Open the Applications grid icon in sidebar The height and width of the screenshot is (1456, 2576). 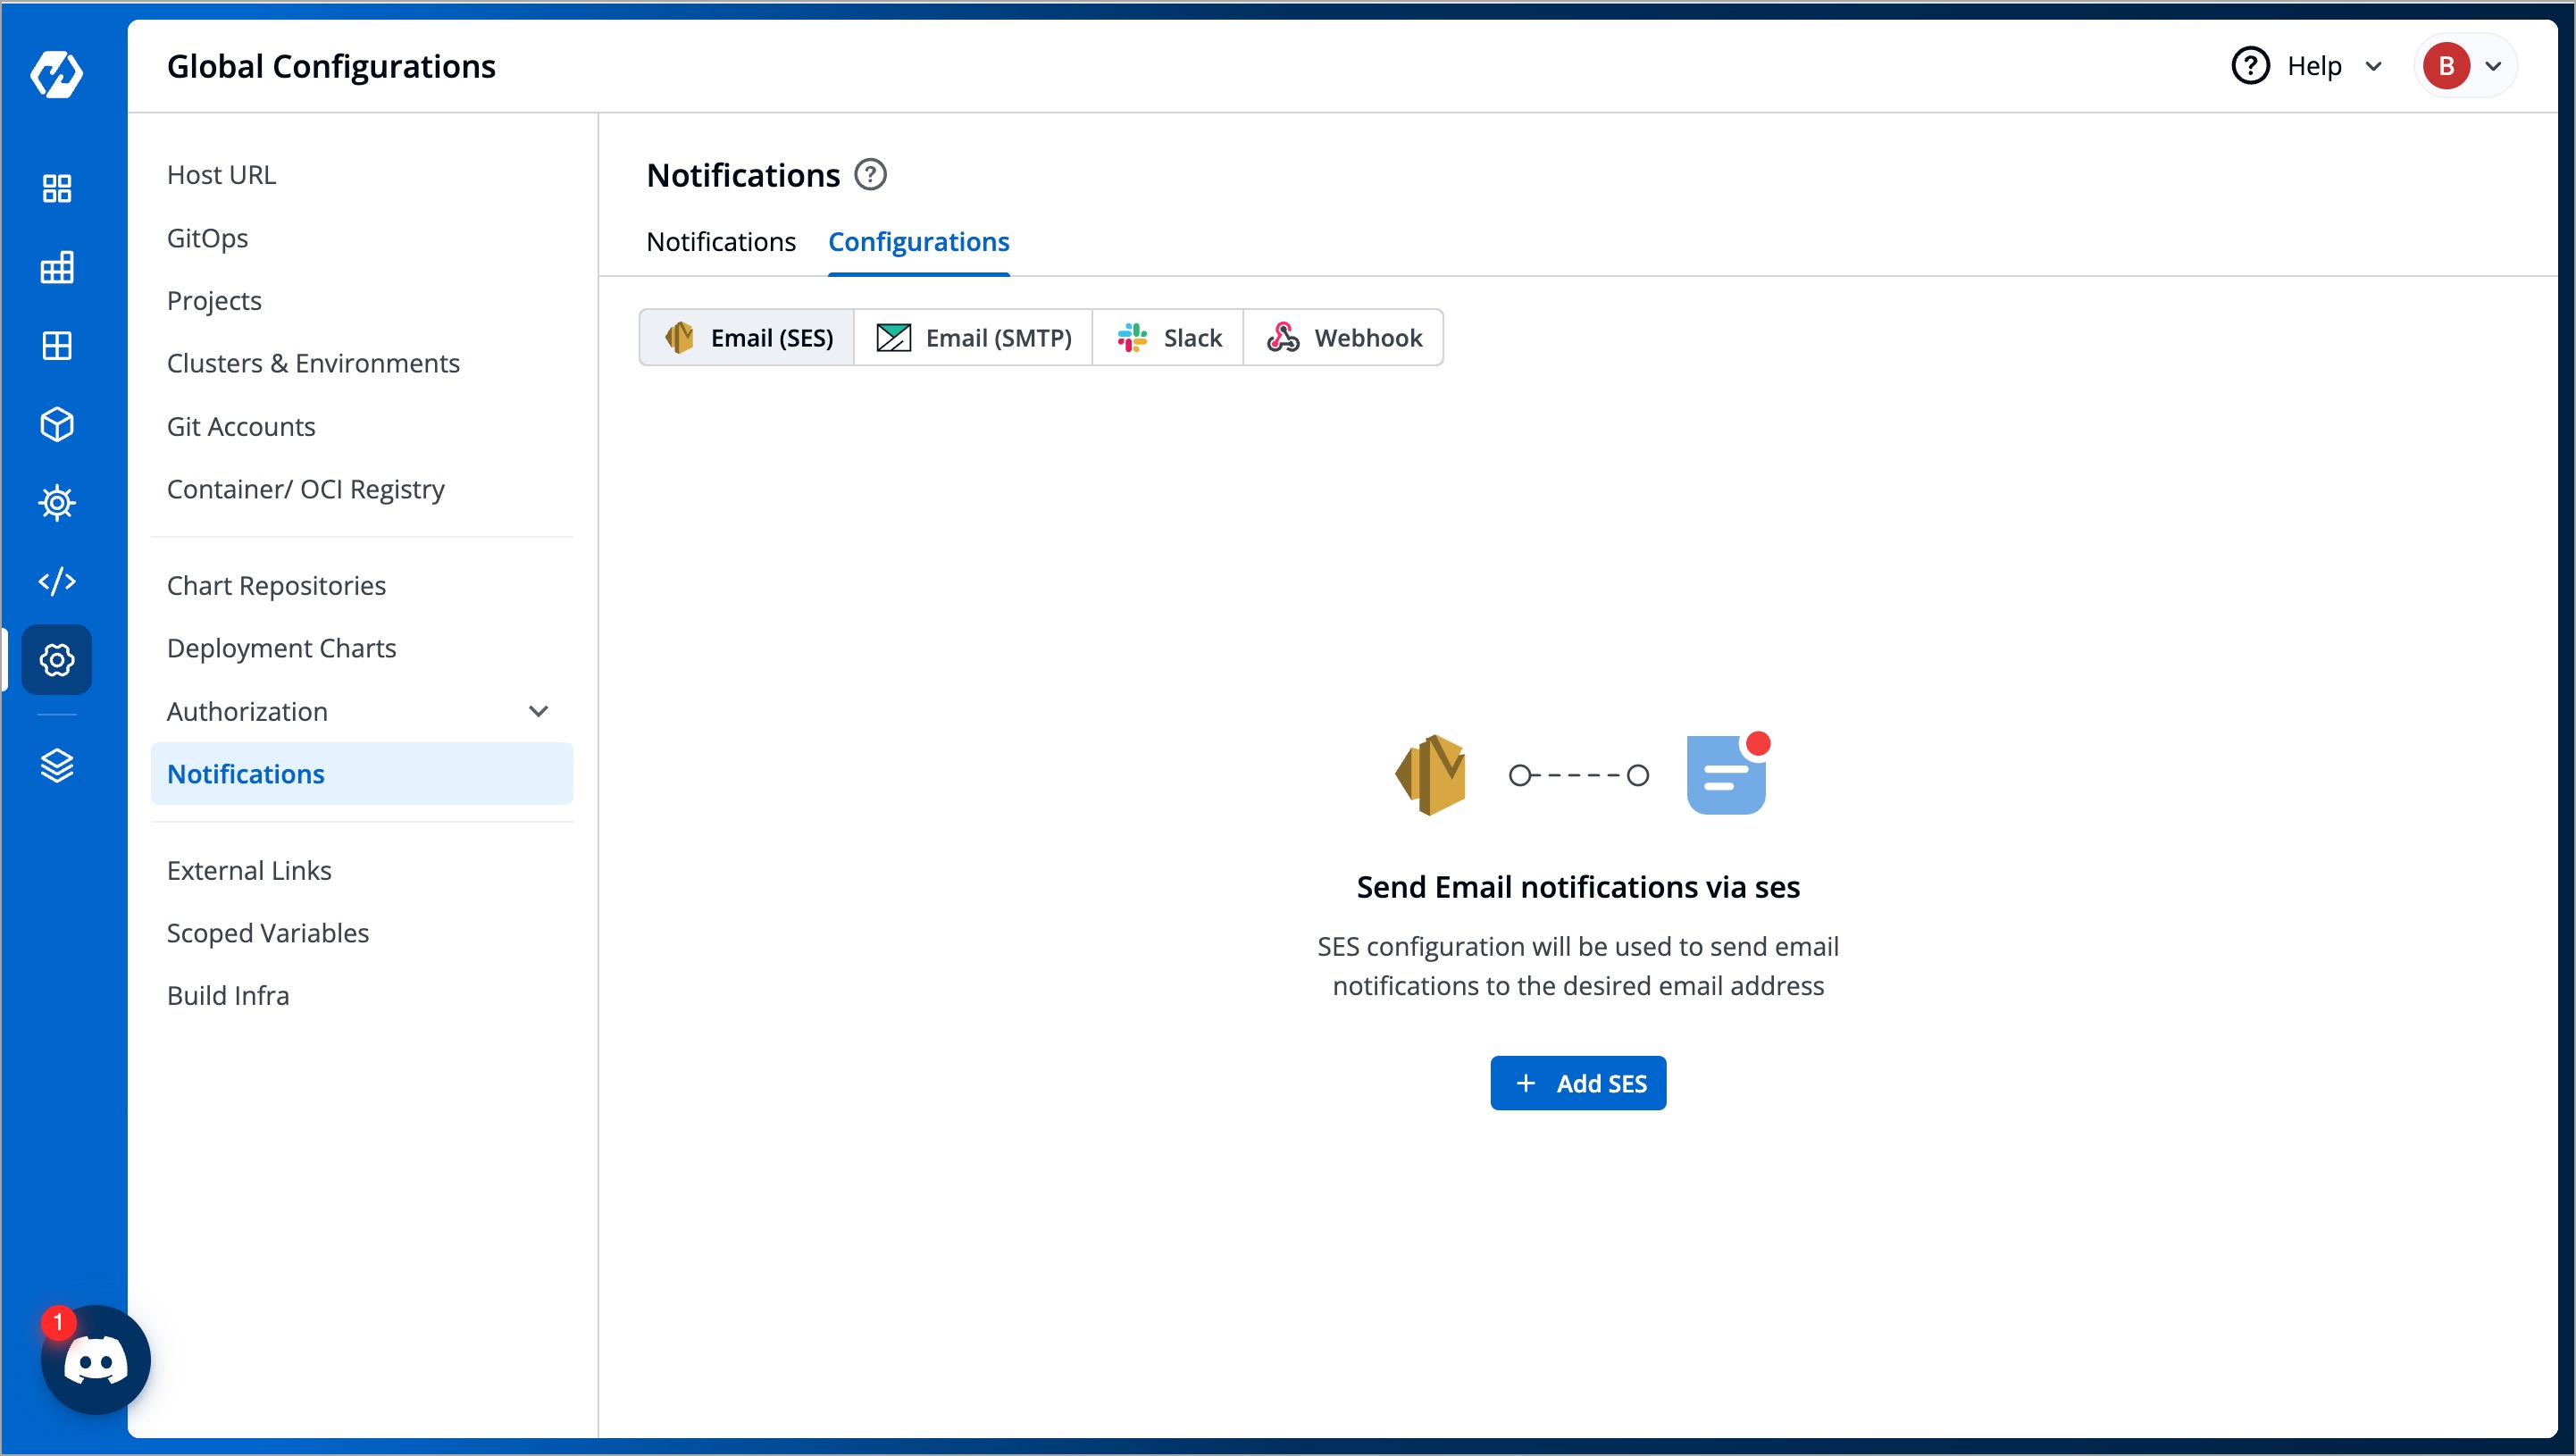point(57,188)
